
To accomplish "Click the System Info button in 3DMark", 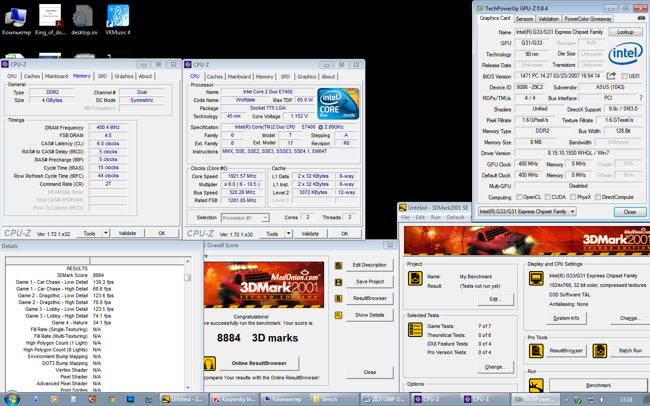I will point(566,318).
